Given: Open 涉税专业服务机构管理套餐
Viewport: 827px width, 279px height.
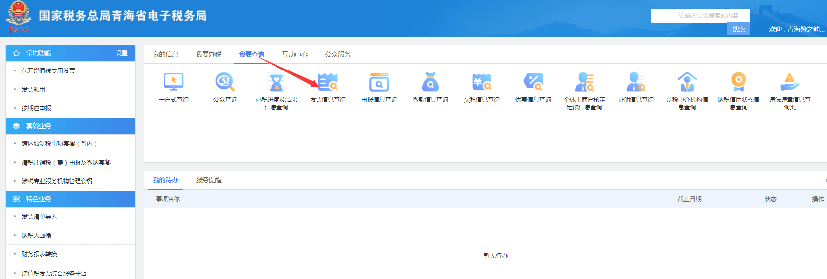Looking at the screenshot, I should [x=57, y=181].
